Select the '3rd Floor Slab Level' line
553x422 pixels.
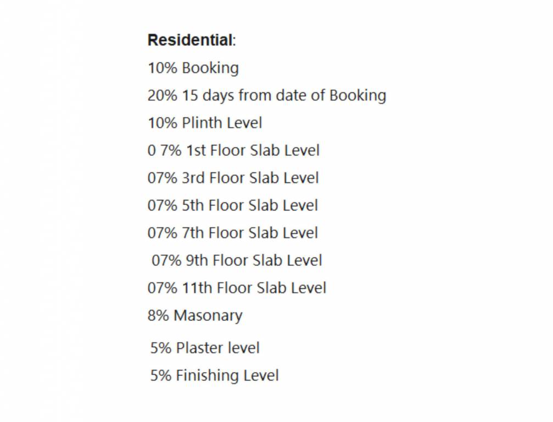coord(250,178)
